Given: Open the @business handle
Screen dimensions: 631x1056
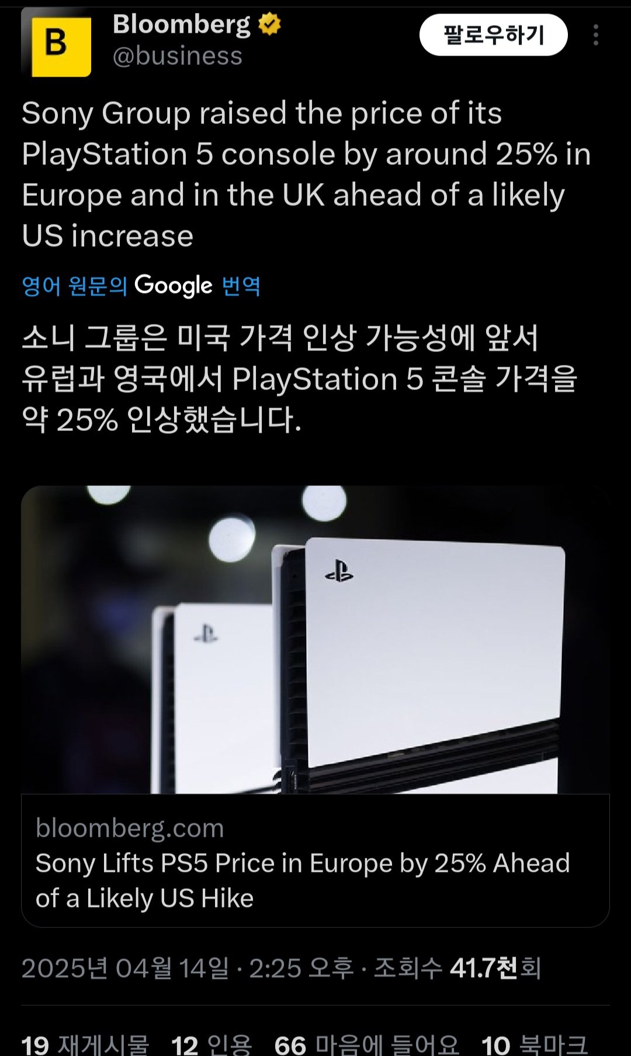Looking at the screenshot, I should tap(178, 56).
